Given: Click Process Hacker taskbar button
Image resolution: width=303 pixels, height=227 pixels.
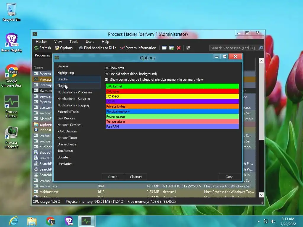Looking at the screenshot, I should click(x=86, y=221).
